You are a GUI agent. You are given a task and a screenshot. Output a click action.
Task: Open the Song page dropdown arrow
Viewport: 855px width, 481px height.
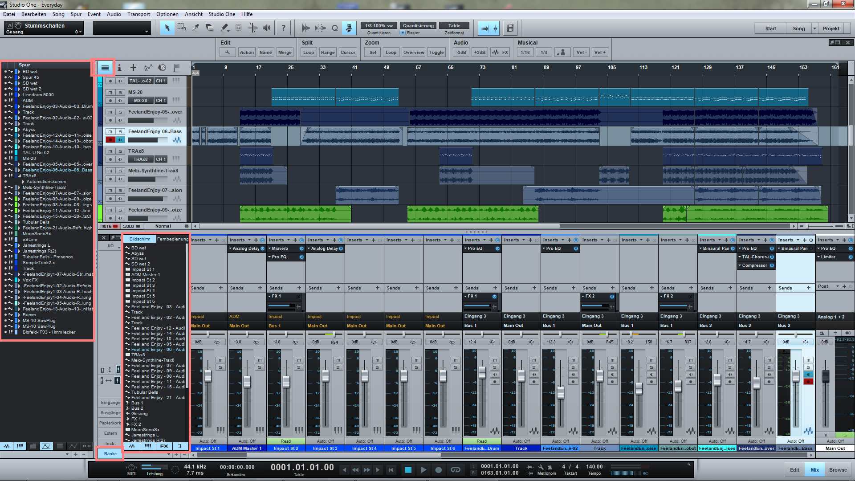814,29
